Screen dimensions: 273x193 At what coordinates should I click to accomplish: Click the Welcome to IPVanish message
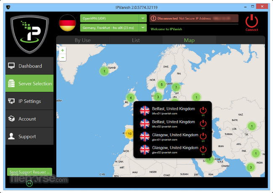point(166,29)
